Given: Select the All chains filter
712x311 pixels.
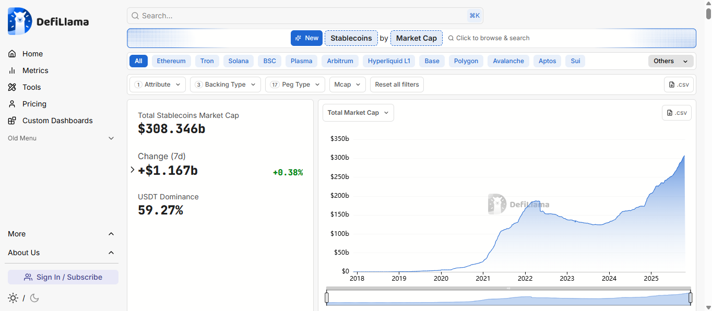Looking at the screenshot, I should pyautogui.click(x=138, y=61).
